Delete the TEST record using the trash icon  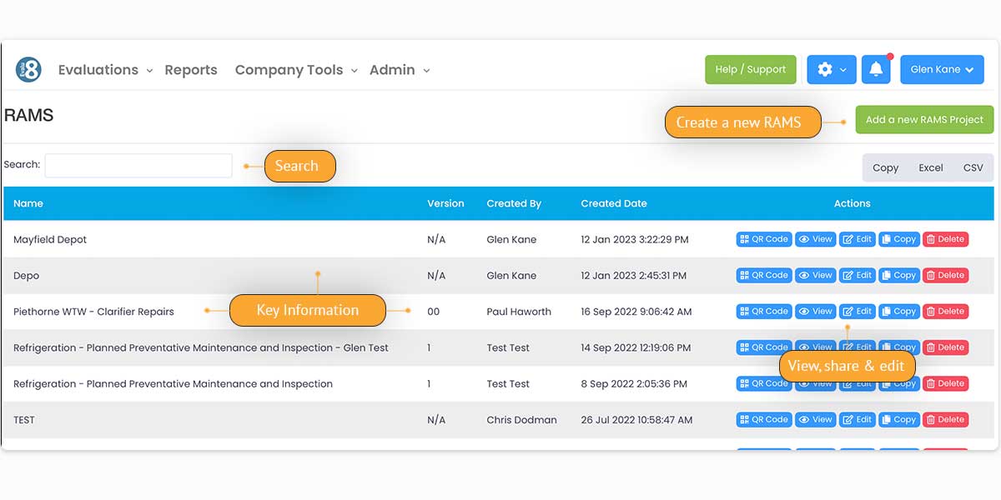(x=945, y=419)
